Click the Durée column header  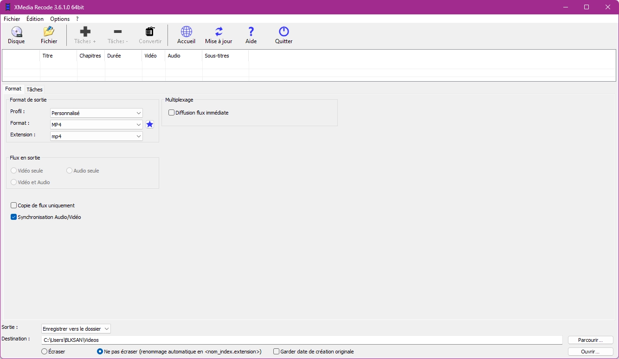click(x=123, y=56)
